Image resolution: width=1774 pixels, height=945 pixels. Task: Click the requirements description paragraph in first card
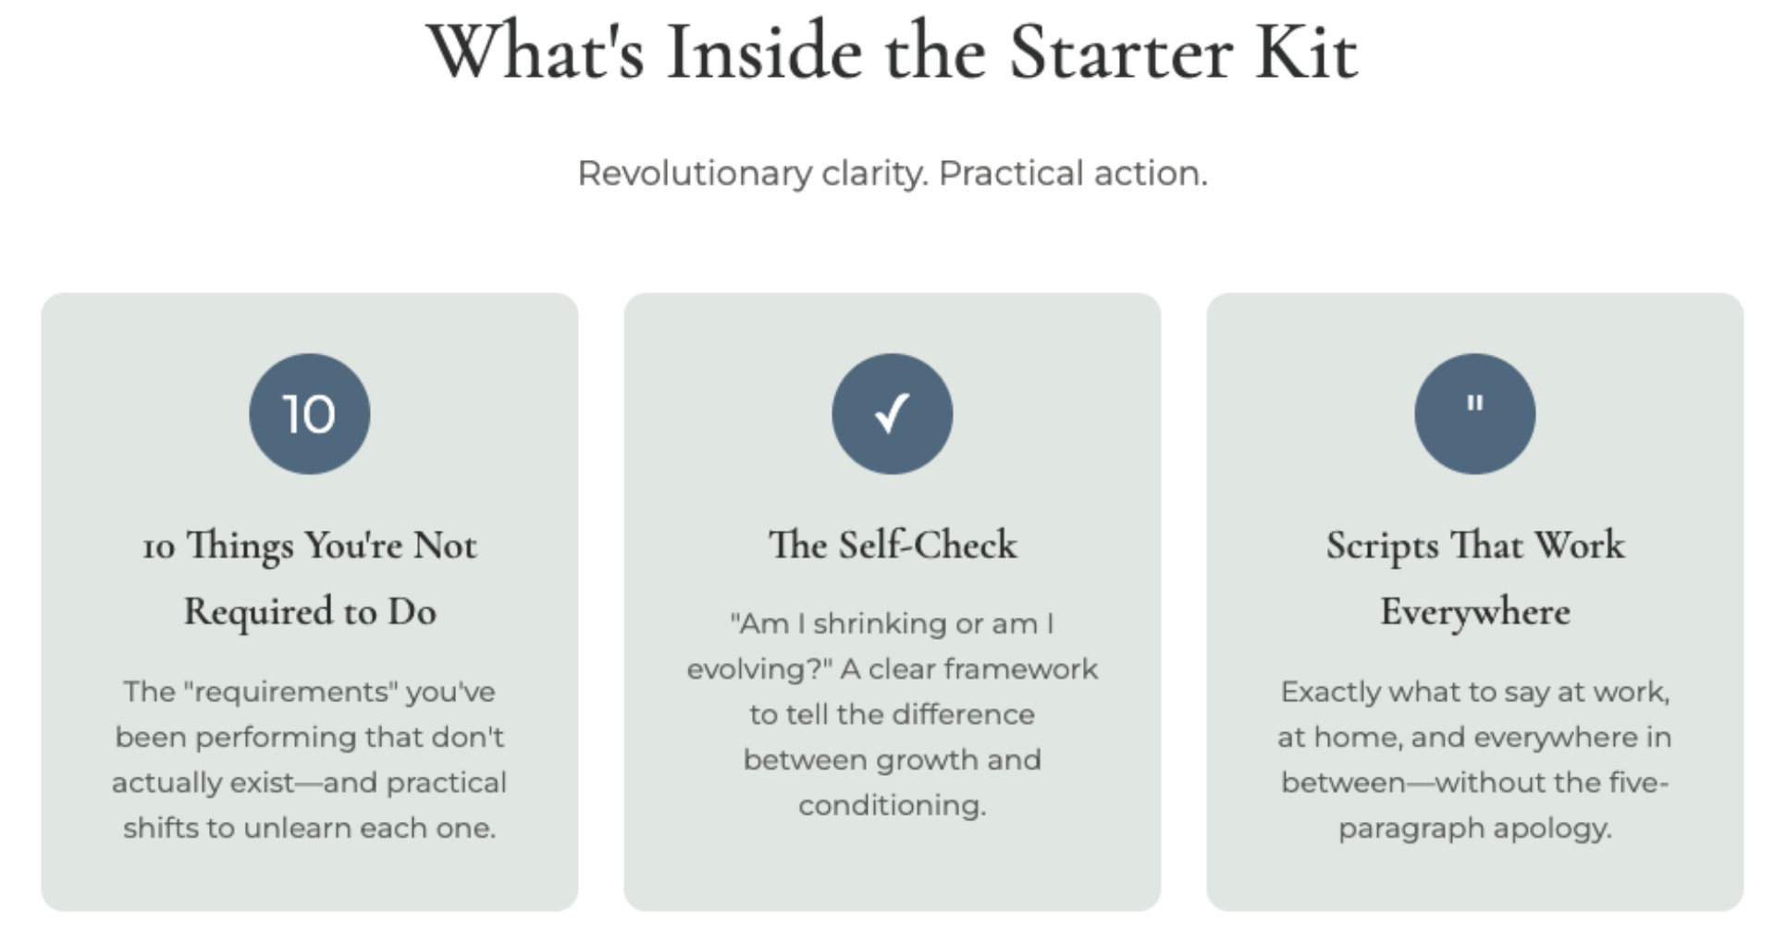(x=309, y=759)
